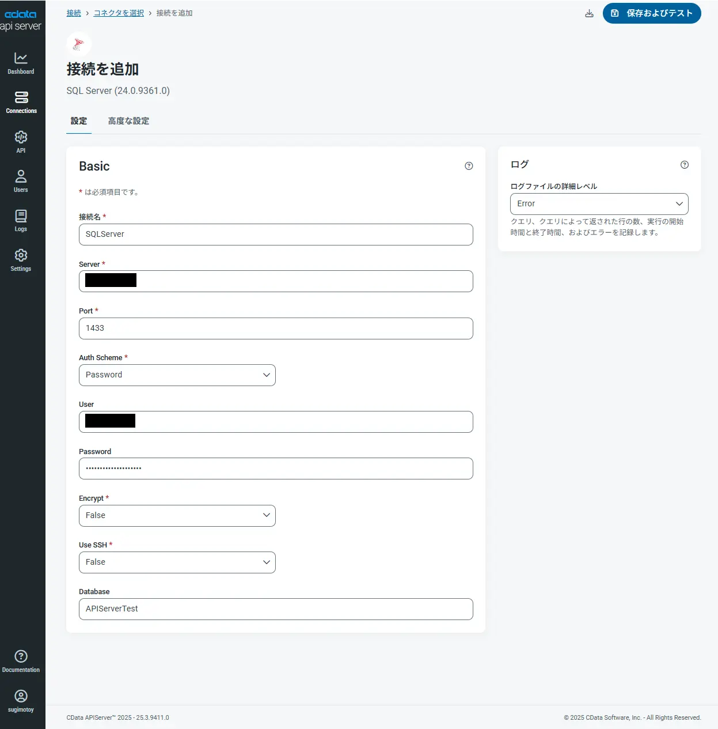The width and height of the screenshot is (718, 729).
Task: Expand the Encrypt dropdown
Action: pyautogui.click(x=177, y=515)
